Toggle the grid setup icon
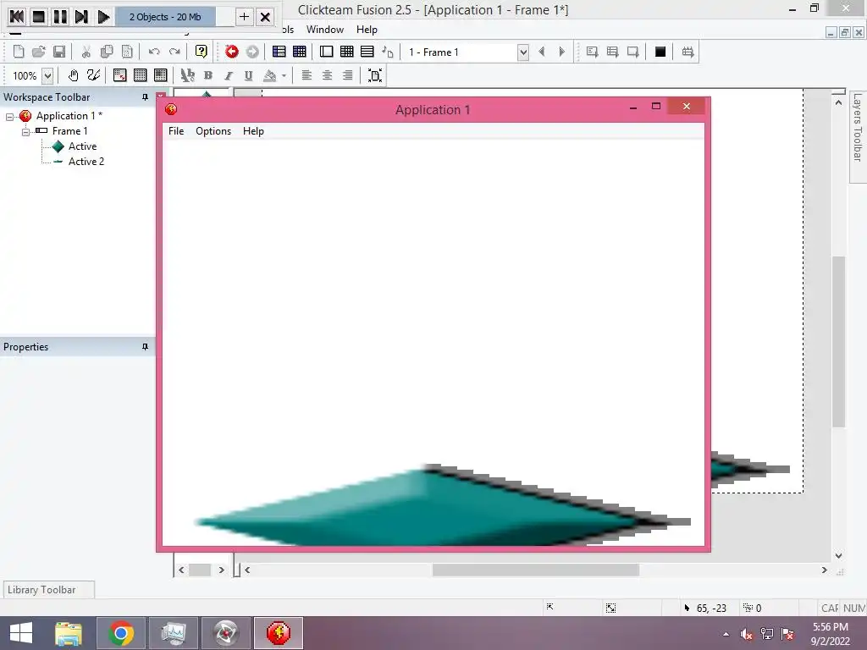The image size is (867, 650). [x=119, y=75]
